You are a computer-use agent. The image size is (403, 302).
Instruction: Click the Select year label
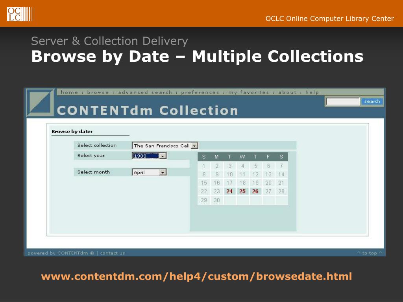pyautogui.click(x=91, y=156)
